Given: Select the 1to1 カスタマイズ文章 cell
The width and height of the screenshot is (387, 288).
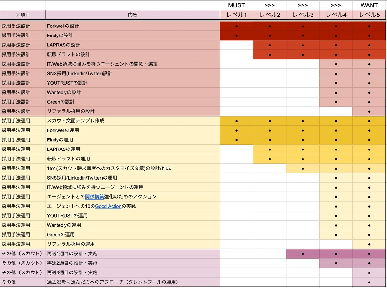Looking at the screenshot, I should tap(133, 168).
